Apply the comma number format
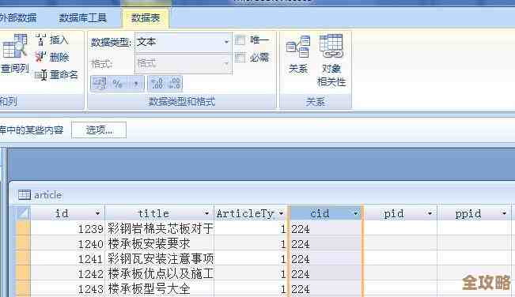515x297 pixels. [136, 83]
